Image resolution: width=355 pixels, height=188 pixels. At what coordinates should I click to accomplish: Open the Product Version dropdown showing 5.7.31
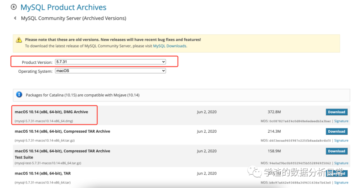110,62
